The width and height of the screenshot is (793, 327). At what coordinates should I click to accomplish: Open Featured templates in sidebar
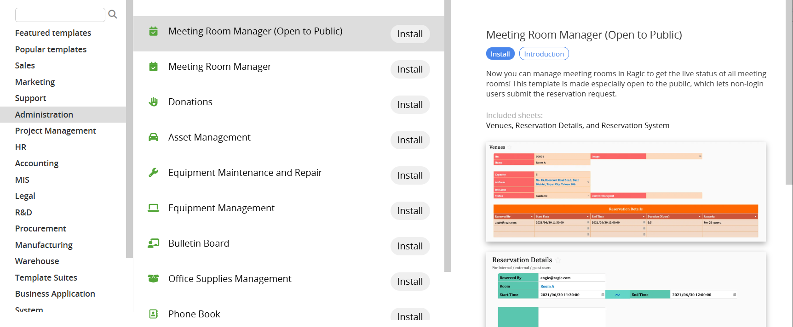[53, 33]
